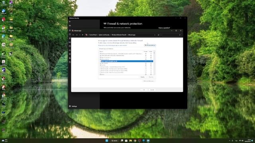Open Virus & threat protection shield icon
This screenshot has width=255, height=143.
[70, 35]
